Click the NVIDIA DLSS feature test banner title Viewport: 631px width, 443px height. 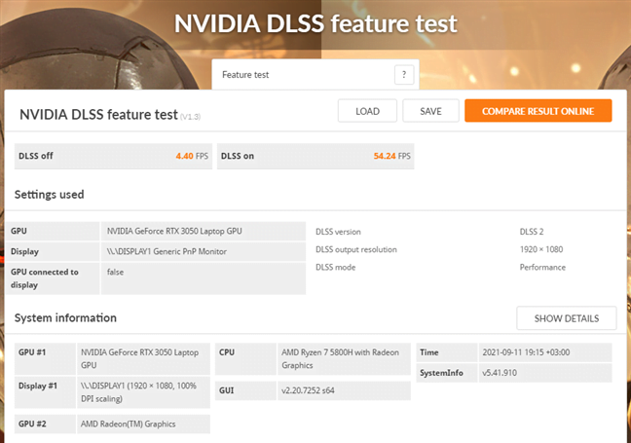tap(315, 23)
